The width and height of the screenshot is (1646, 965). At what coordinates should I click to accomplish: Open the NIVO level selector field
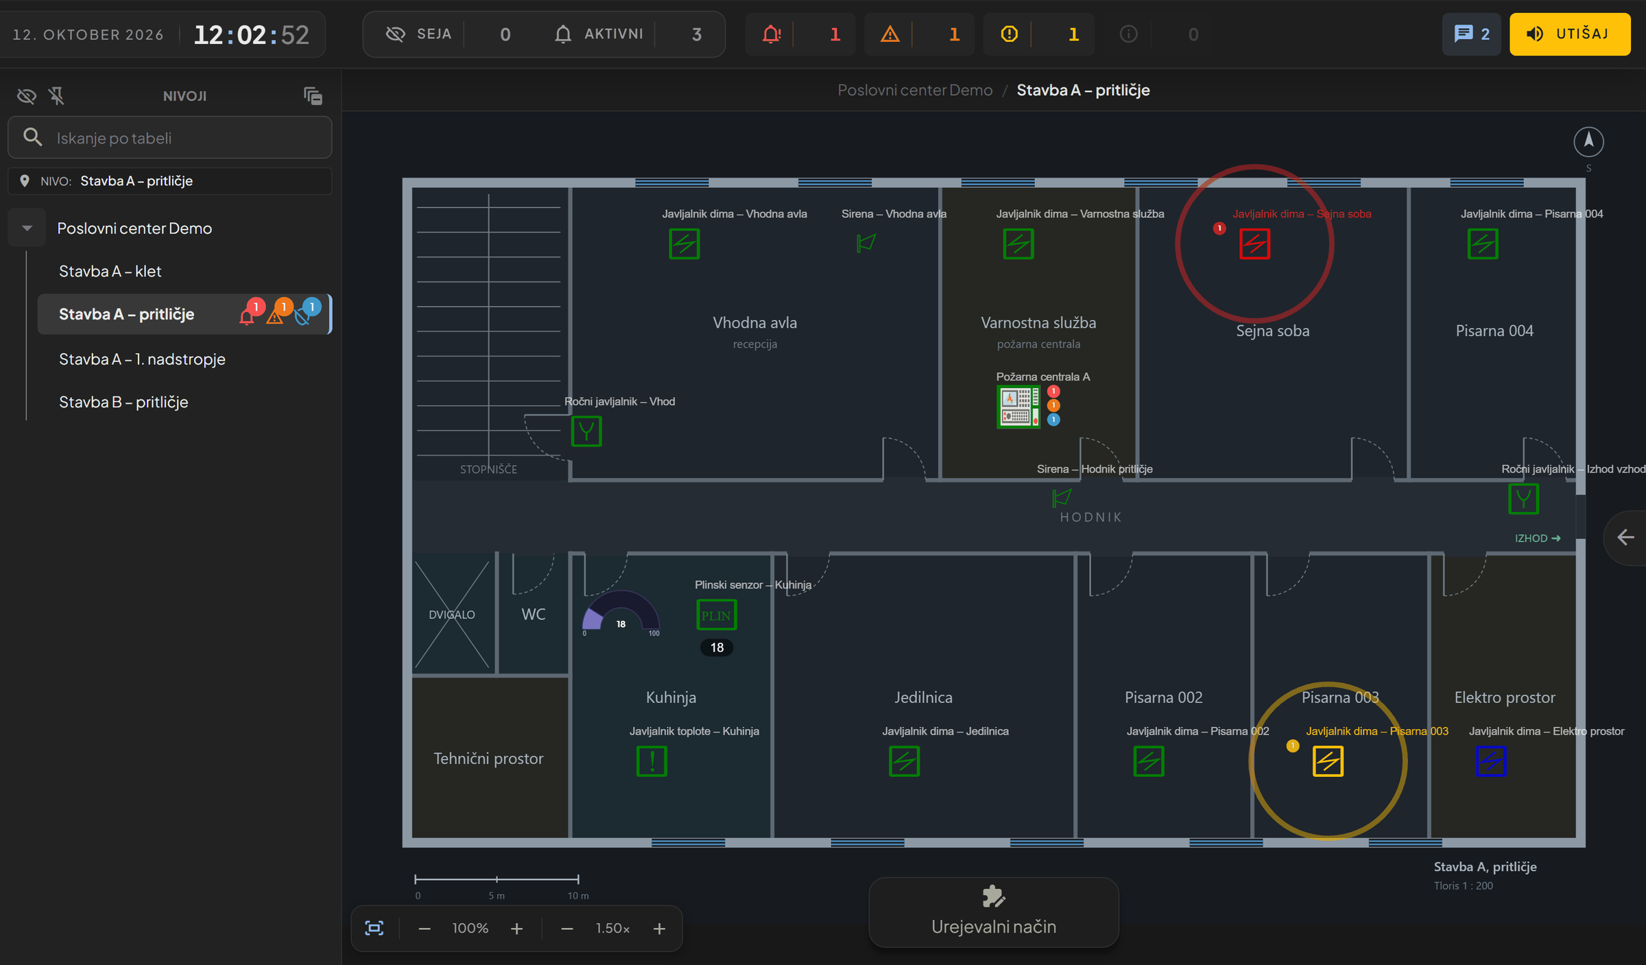[x=170, y=181]
